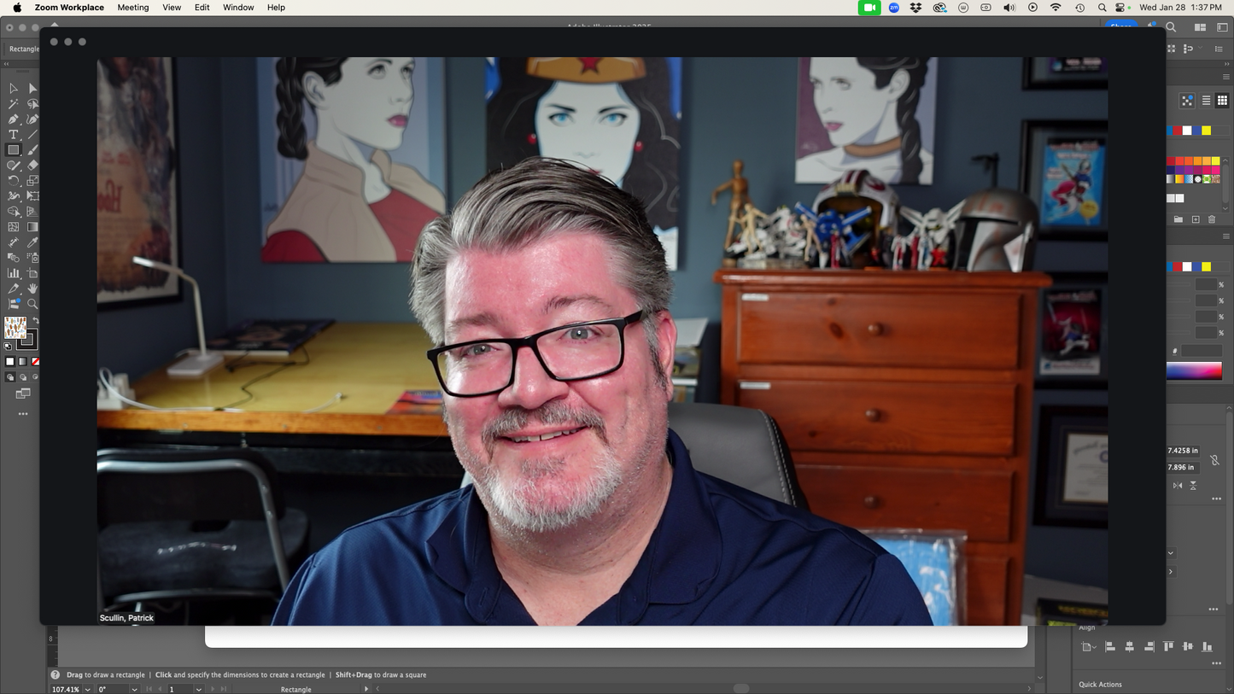The width and height of the screenshot is (1234, 694).
Task: Align objects to horizontal center
Action: pyautogui.click(x=1129, y=647)
